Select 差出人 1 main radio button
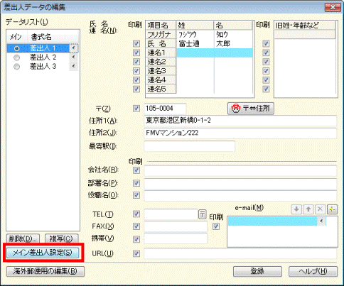344x286 pixels. (x=16, y=48)
